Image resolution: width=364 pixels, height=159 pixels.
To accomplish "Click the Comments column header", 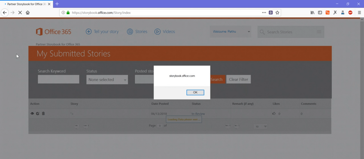I will (x=309, y=104).
